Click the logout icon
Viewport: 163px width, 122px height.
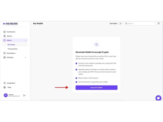(x=24, y=95)
